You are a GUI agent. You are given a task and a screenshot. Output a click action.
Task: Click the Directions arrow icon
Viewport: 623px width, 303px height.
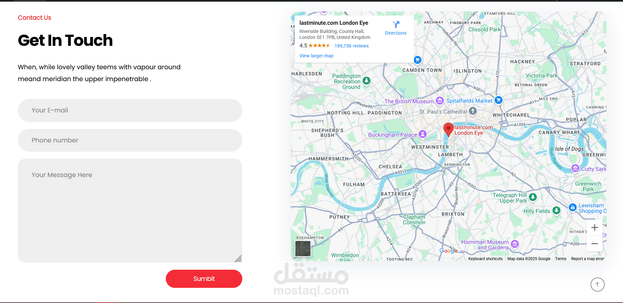pos(396,24)
